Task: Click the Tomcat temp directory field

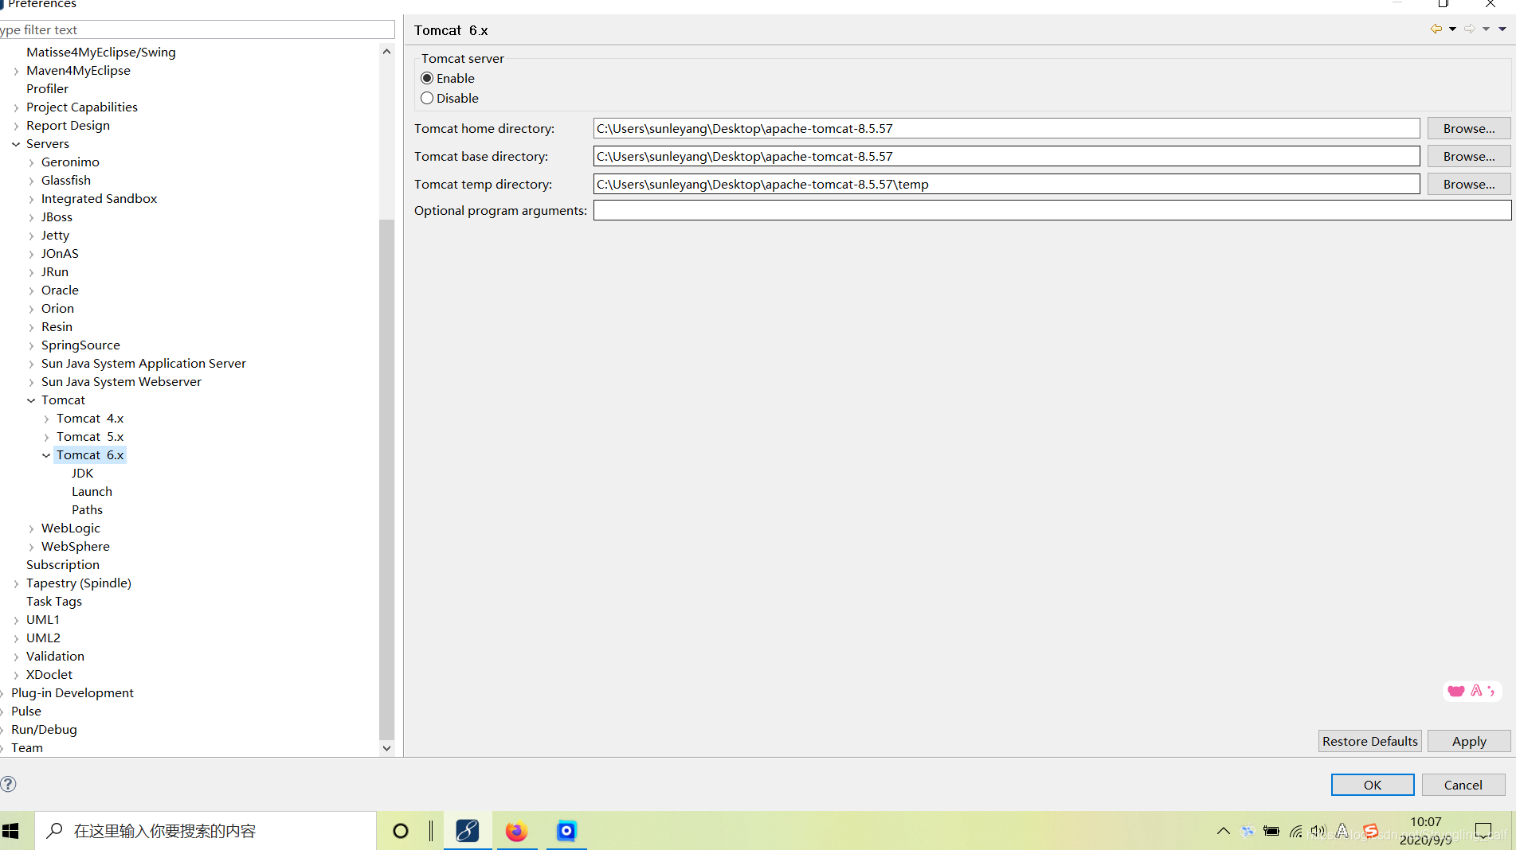Action: click(x=1006, y=184)
